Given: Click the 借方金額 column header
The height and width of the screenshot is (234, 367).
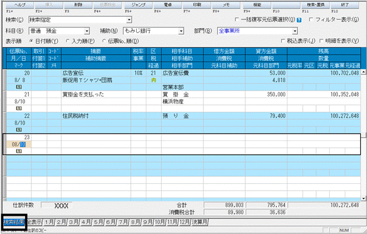Looking at the screenshot, I should coord(224,51).
